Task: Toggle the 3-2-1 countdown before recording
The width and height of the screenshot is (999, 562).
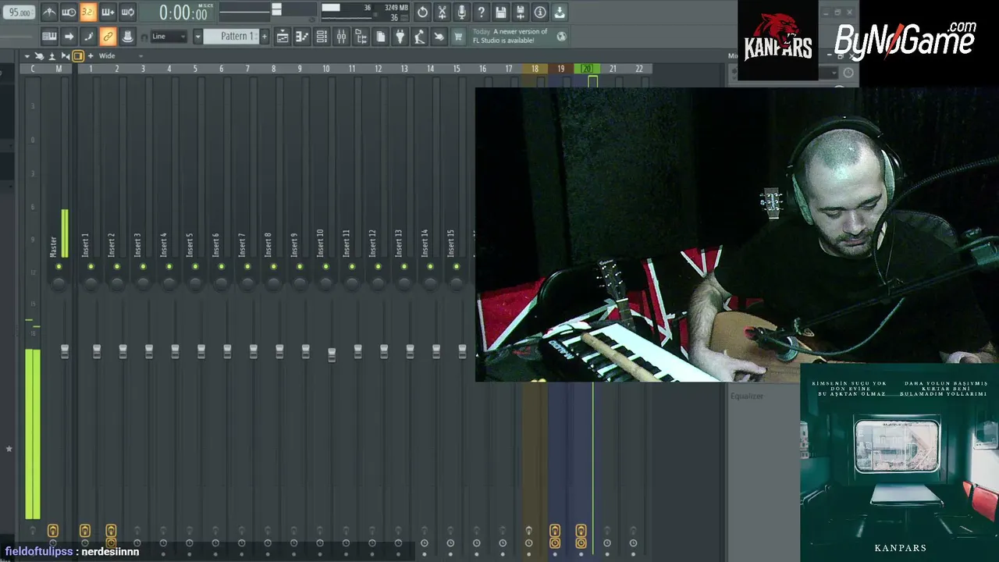Action: click(88, 12)
